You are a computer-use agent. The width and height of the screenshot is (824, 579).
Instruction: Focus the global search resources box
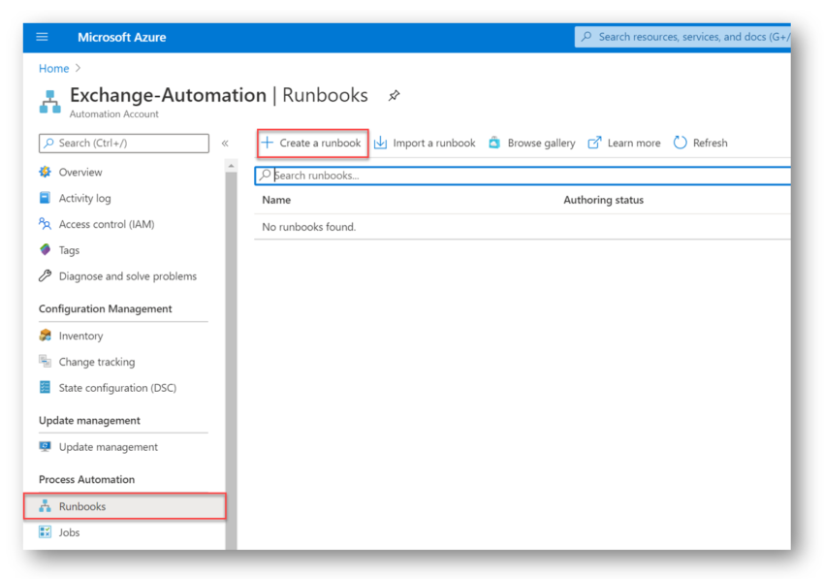682,37
